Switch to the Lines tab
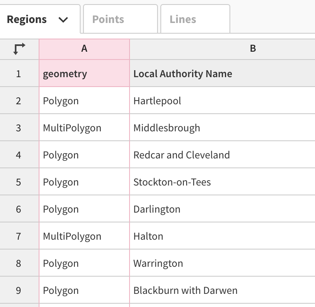This screenshot has width=315, height=307. pos(195,19)
